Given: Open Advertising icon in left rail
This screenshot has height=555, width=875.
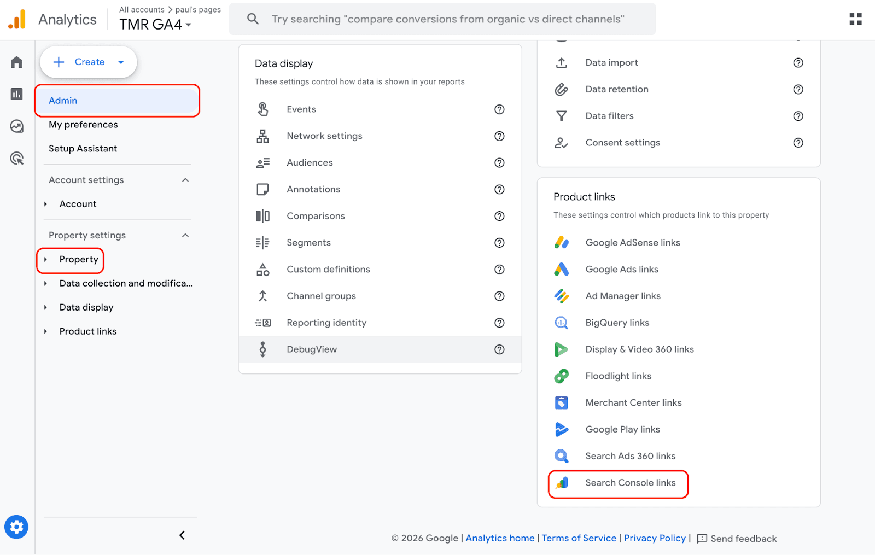Looking at the screenshot, I should 17,159.
